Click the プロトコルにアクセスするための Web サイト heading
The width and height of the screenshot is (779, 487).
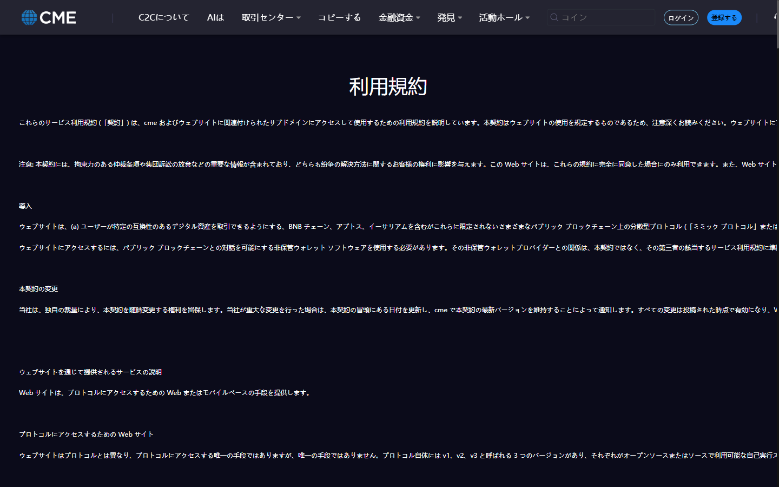tap(87, 435)
